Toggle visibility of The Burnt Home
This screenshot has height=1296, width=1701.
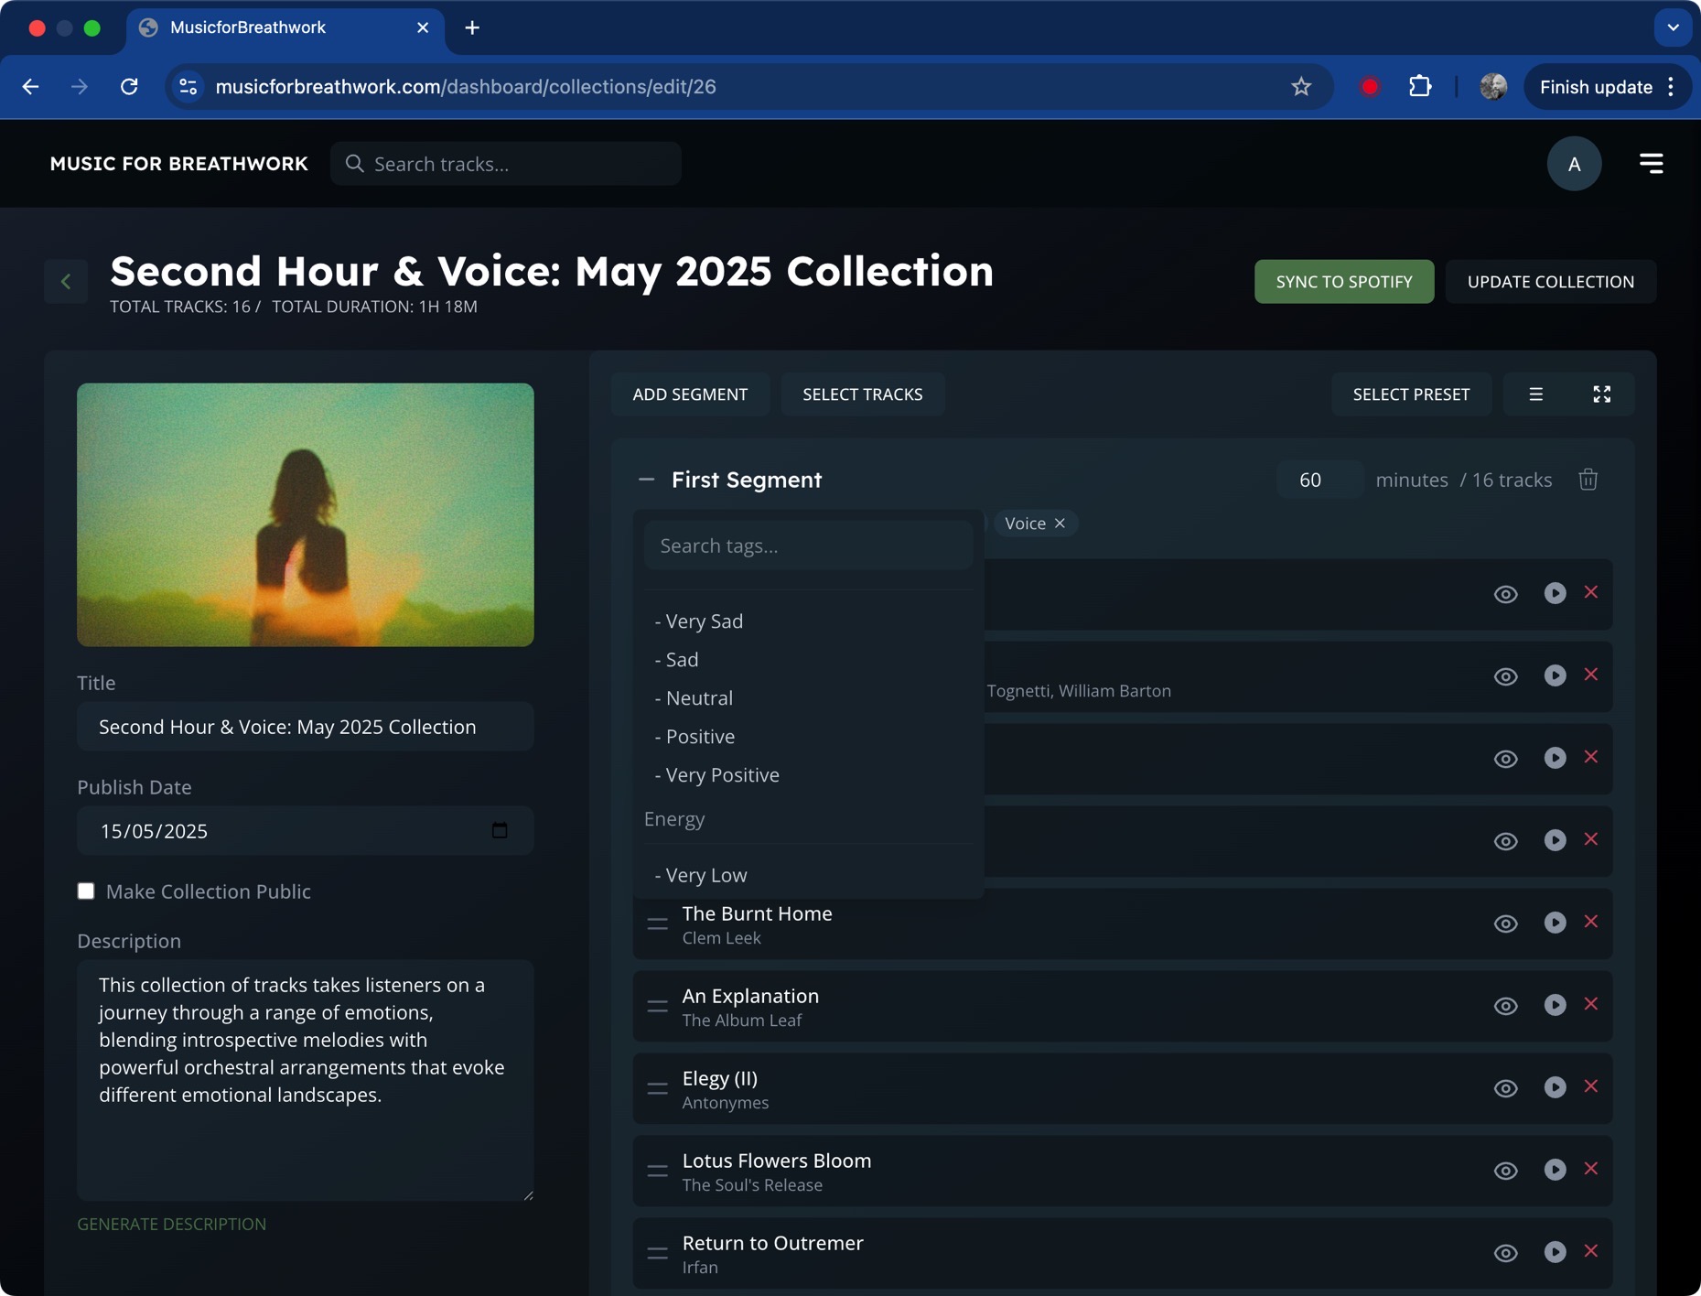click(x=1505, y=923)
